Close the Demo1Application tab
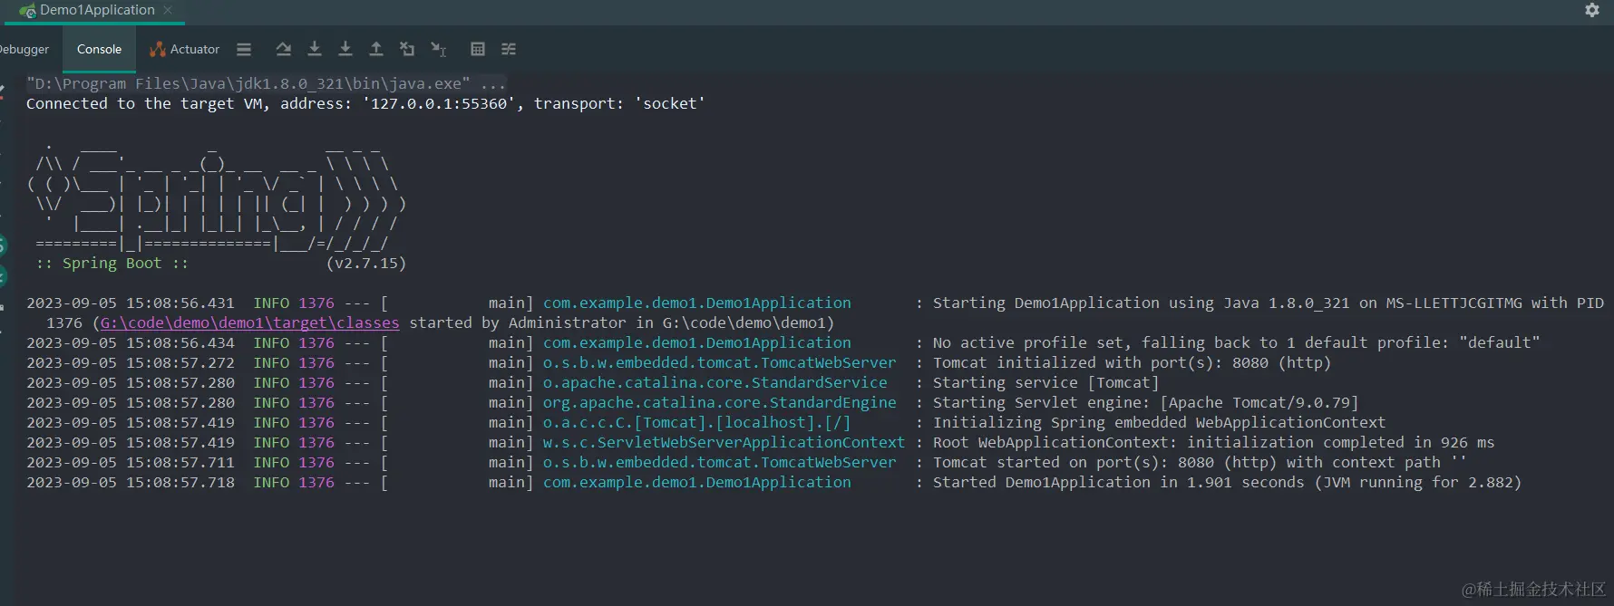The height and width of the screenshot is (606, 1614). (168, 10)
